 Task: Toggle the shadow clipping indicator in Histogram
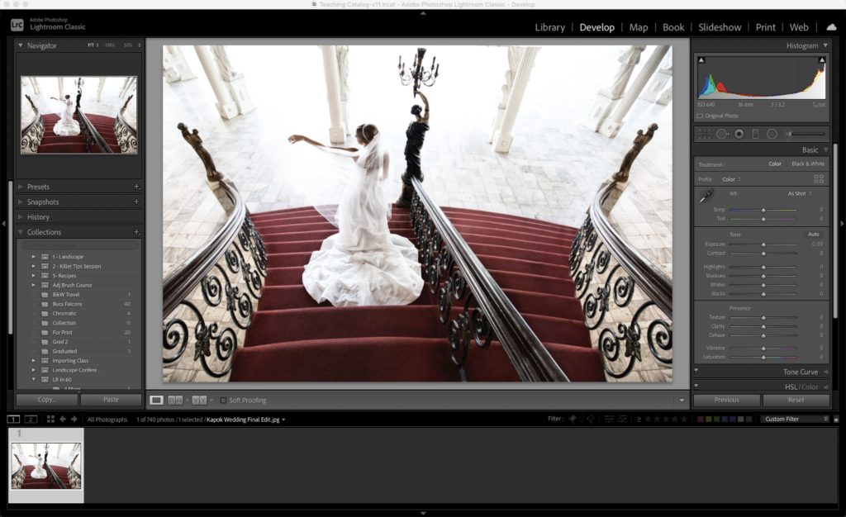pos(701,60)
